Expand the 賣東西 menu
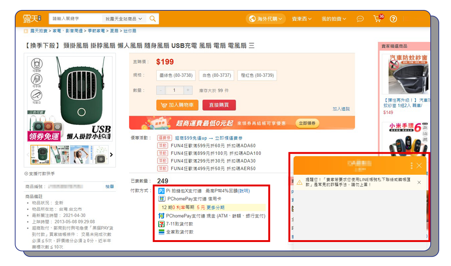The width and height of the screenshot is (451, 266). 302,19
